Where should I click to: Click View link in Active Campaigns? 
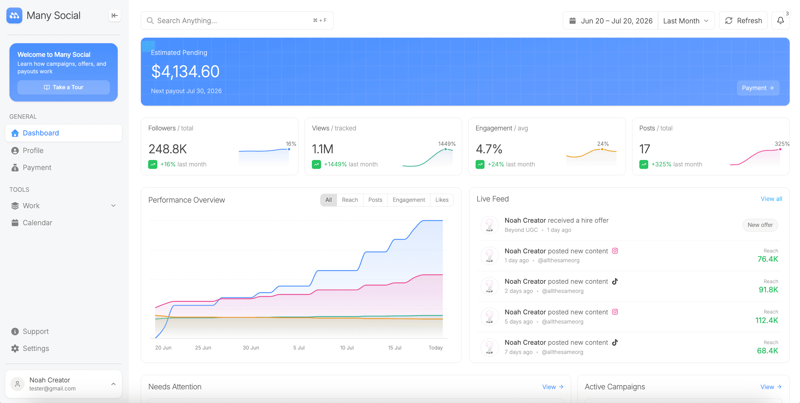click(x=771, y=387)
